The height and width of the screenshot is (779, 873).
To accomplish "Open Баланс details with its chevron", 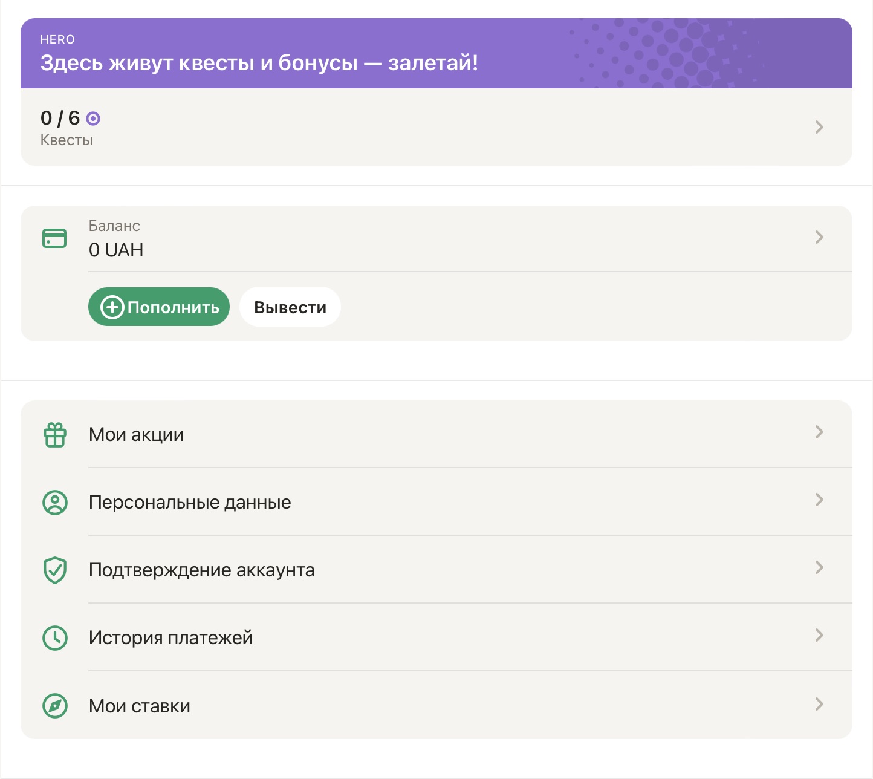I will tap(819, 237).
